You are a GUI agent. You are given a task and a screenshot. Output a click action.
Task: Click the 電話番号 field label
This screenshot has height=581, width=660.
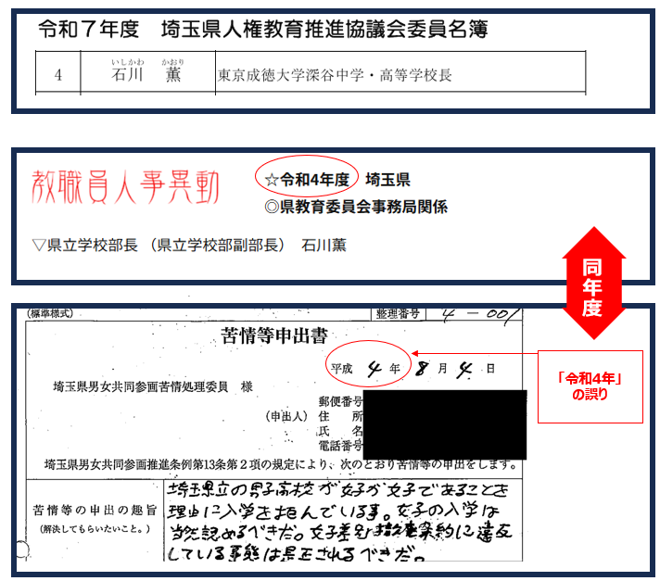(340, 445)
